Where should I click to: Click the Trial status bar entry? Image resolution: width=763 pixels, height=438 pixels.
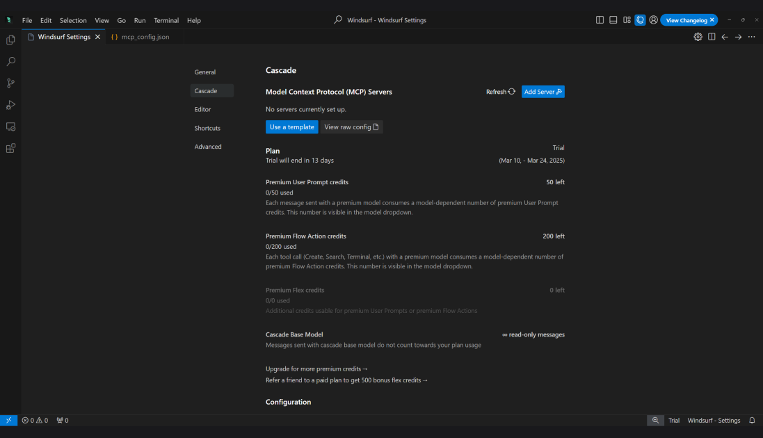click(x=674, y=421)
